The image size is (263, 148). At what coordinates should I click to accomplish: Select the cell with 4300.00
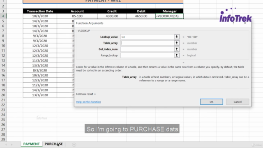coord(112,16)
